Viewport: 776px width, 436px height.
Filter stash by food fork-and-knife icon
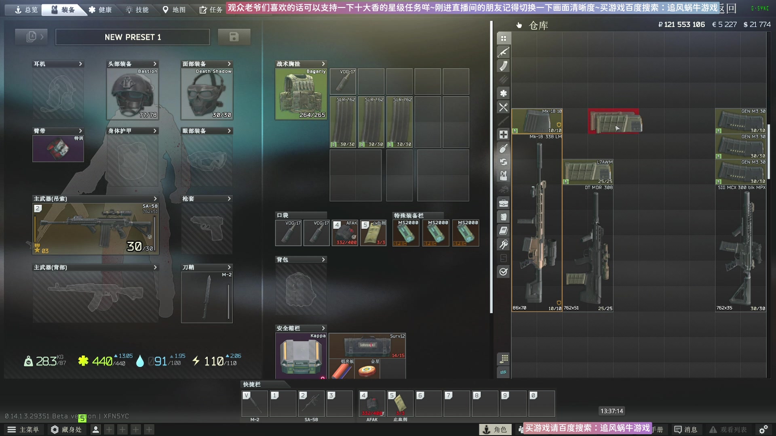pos(503,107)
